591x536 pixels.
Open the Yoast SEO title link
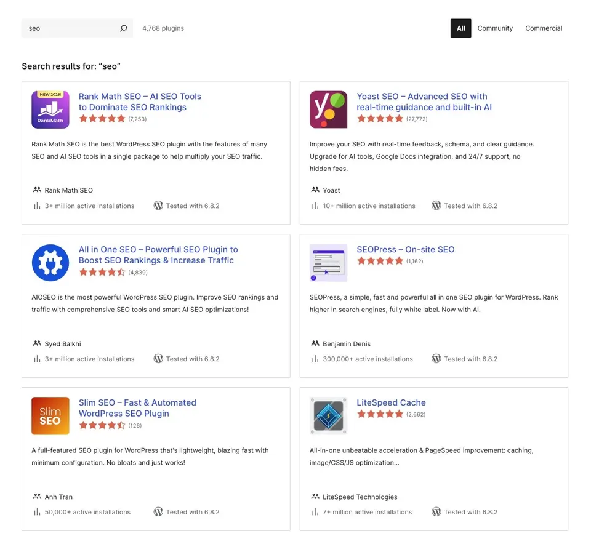(424, 102)
